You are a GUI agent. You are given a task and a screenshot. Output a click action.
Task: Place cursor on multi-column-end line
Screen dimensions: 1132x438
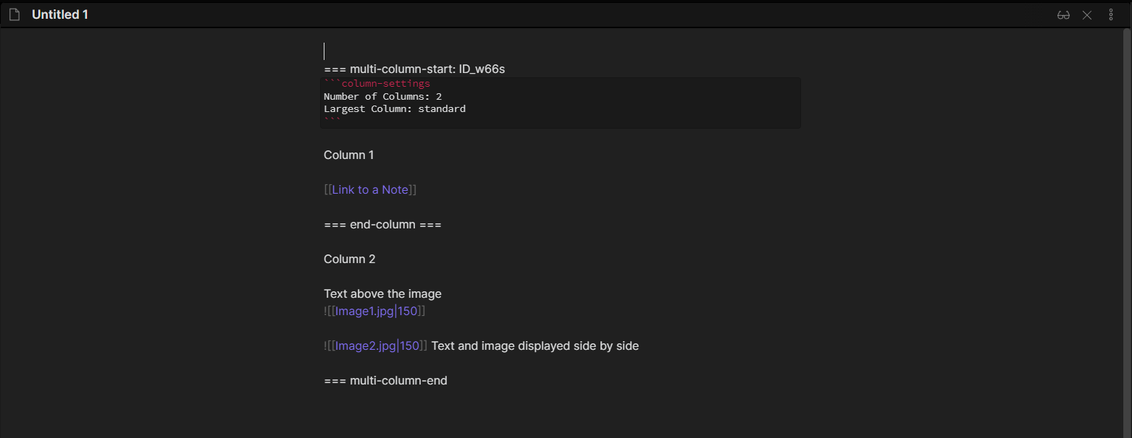click(x=385, y=380)
